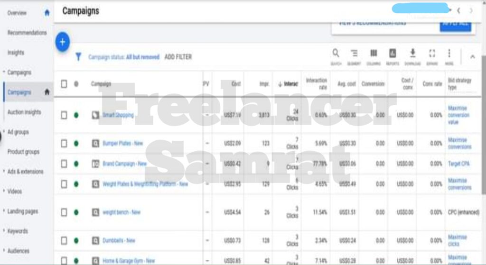Open the More options three-dot icon
The width and height of the screenshot is (486, 265).
[x=449, y=54]
